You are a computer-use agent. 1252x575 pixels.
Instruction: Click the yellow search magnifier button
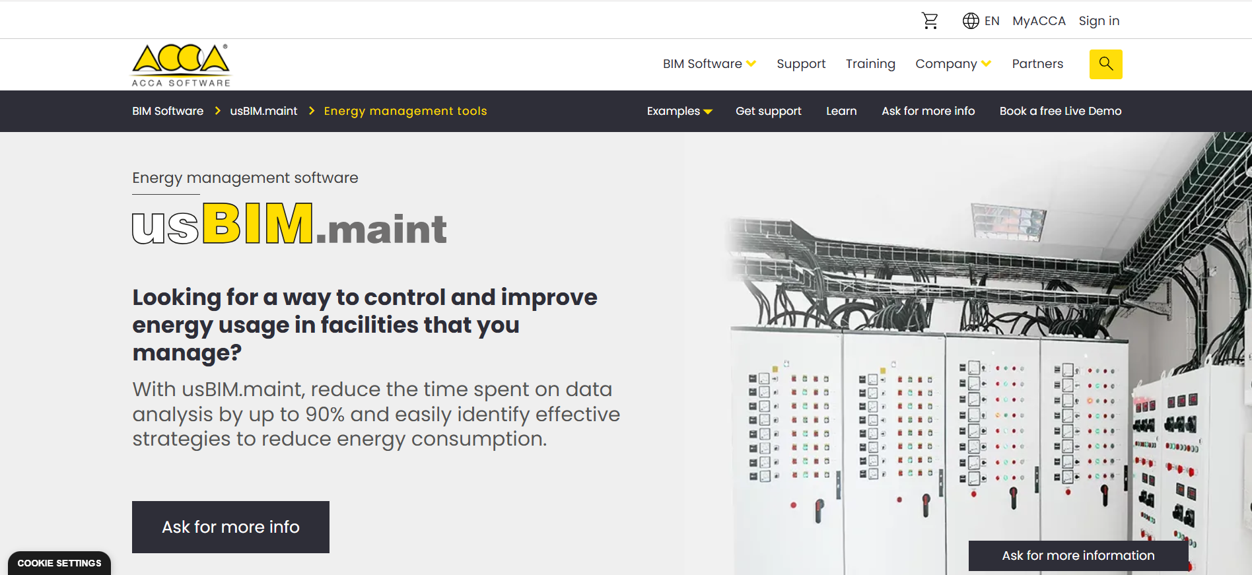pos(1105,64)
